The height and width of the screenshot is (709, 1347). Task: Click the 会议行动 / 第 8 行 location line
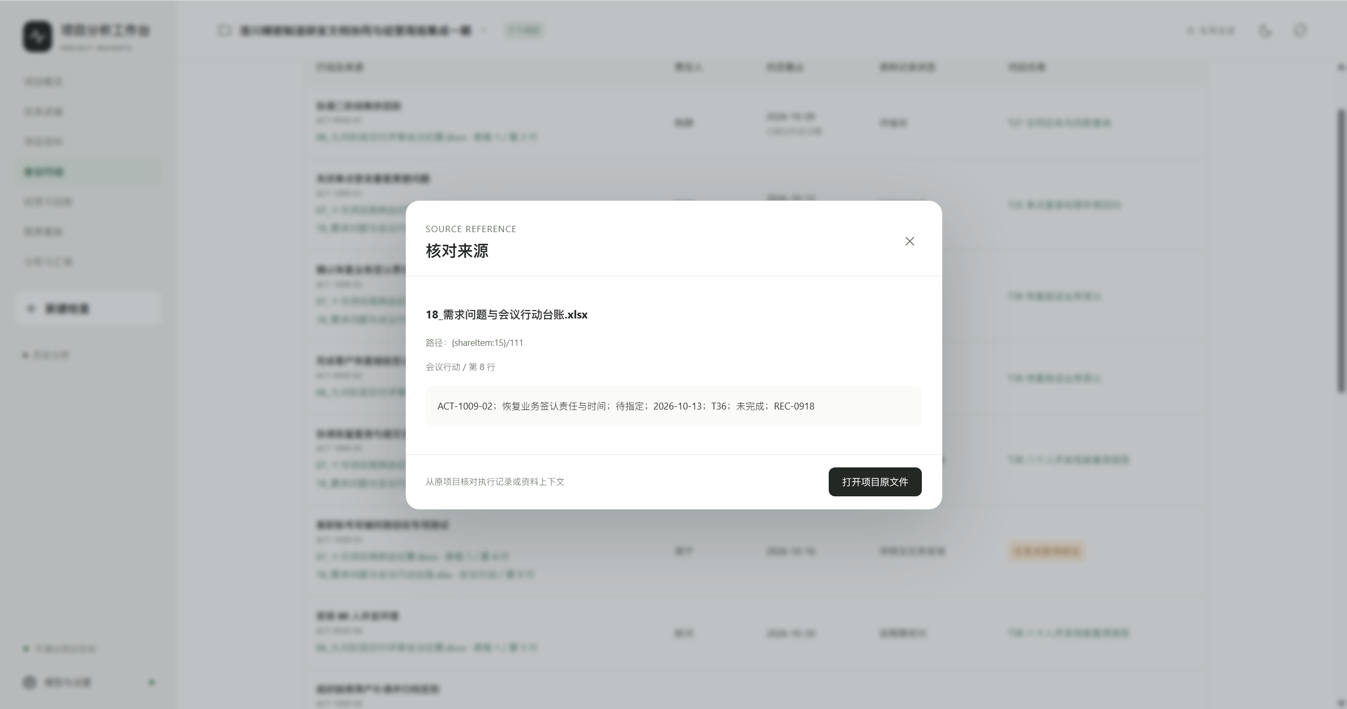click(460, 367)
